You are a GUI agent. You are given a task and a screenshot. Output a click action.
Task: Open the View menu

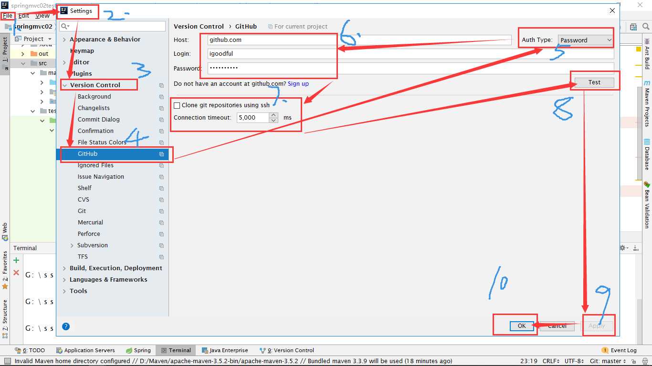coord(42,16)
